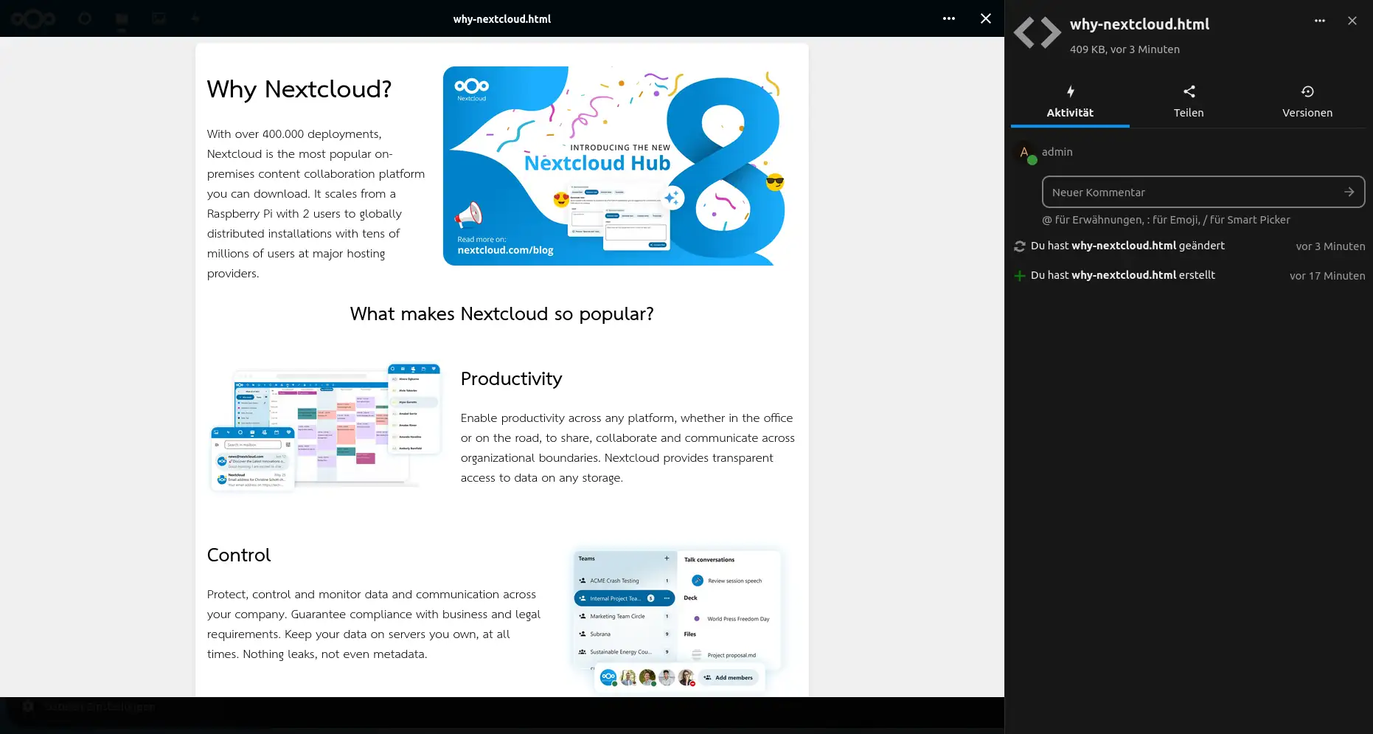This screenshot has width=1373, height=734.
Task: Click the why-nextcloud.html sidebar title
Action: (x=1139, y=24)
